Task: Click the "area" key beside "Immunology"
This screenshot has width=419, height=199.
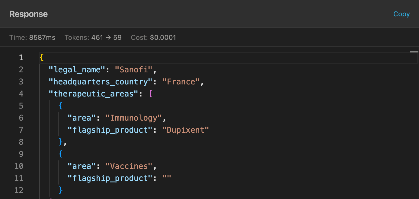Action: tap(82, 118)
